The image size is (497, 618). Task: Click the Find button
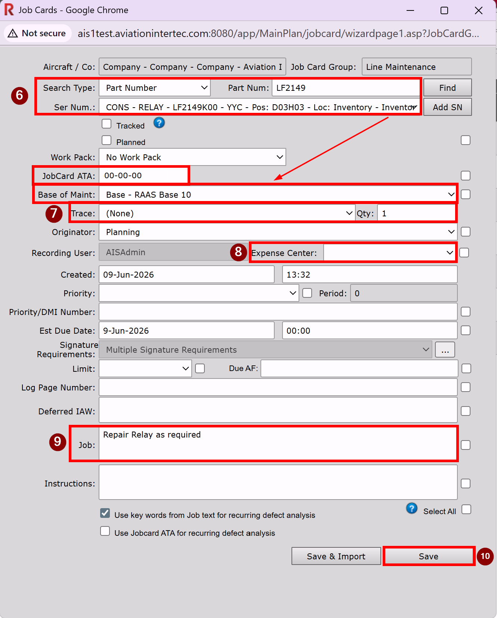click(x=448, y=88)
